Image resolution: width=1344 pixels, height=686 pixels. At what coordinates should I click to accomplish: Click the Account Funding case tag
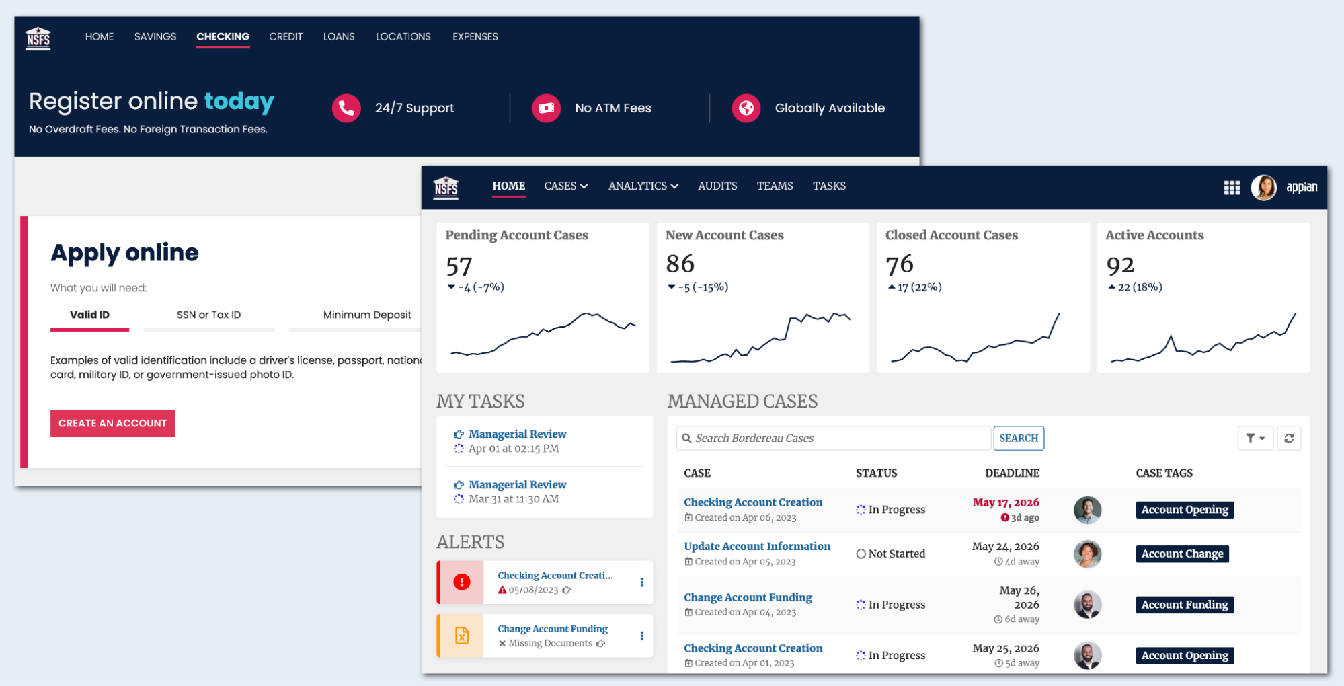1185,605
